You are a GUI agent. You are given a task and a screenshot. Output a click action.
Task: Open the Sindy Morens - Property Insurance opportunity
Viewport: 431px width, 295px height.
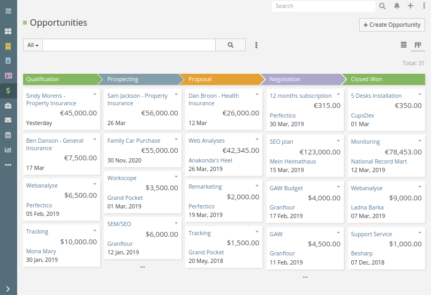tap(51, 99)
